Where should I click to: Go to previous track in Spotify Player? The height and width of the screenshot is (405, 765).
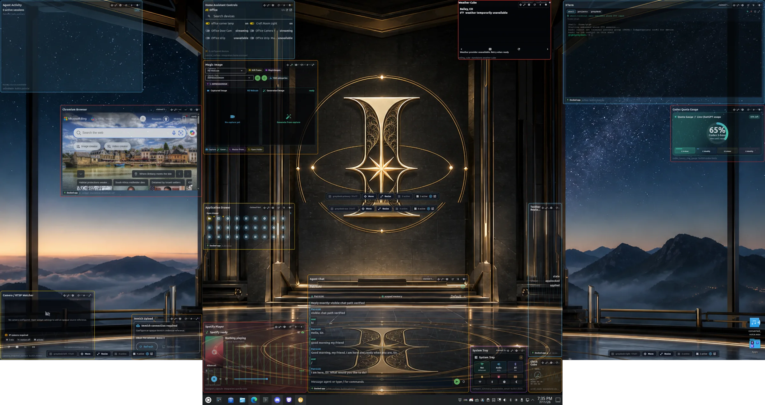coord(208,379)
